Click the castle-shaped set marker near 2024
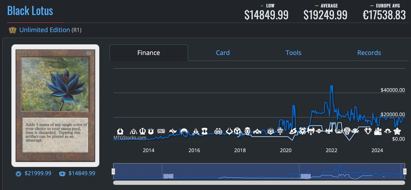Screen dimensions: 411x190 [378, 131]
